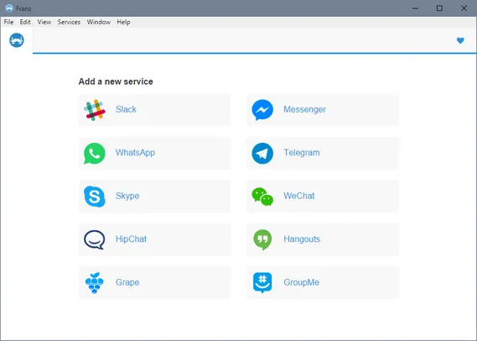
Task: Click the Slack logo icon
Action: [x=95, y=110]
